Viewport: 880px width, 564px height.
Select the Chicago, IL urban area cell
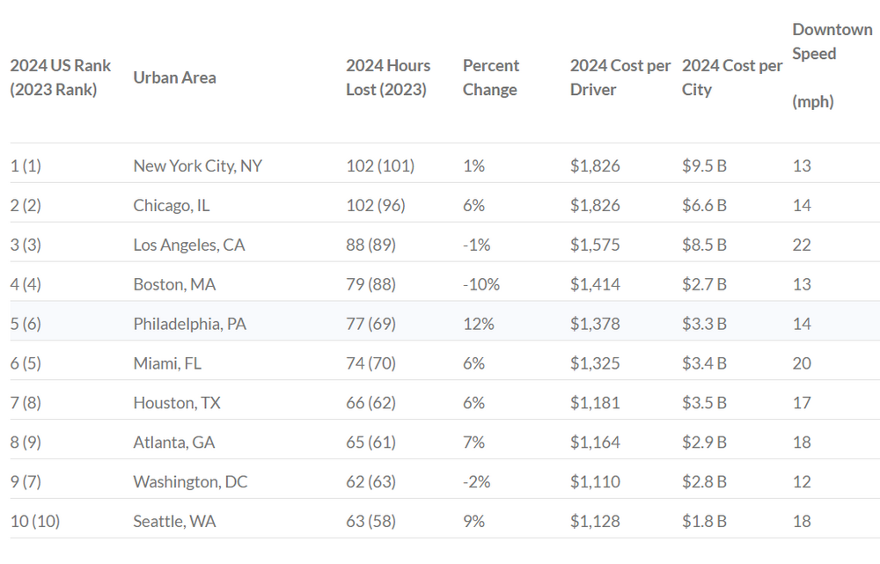(x=172, y=205)
